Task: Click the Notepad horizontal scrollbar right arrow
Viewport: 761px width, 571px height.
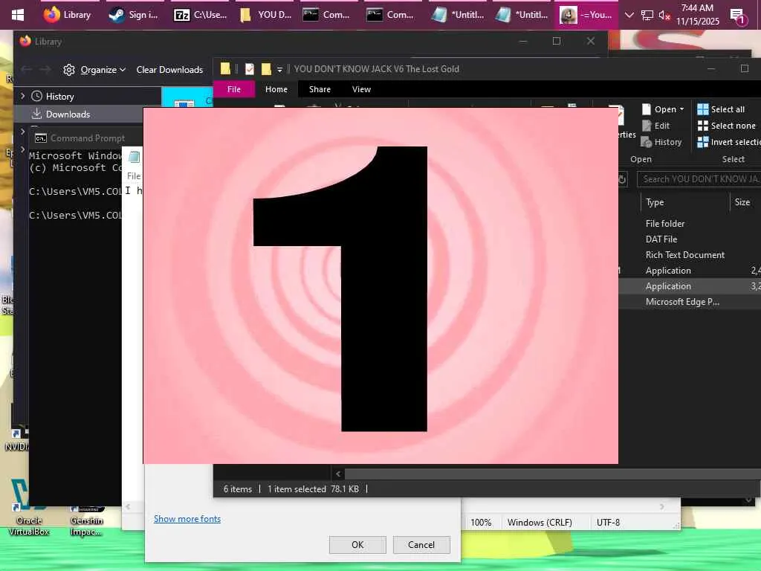Action: 662,506
